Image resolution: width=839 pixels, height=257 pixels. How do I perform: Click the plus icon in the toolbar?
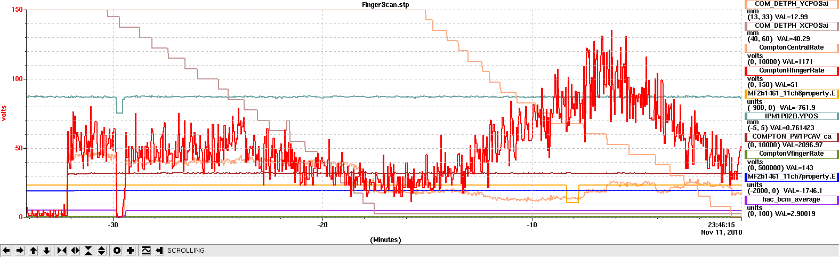[x=131, y=251]
